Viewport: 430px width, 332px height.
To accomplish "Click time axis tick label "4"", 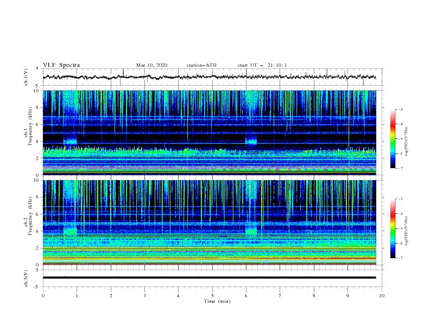I will coord(179,296).
